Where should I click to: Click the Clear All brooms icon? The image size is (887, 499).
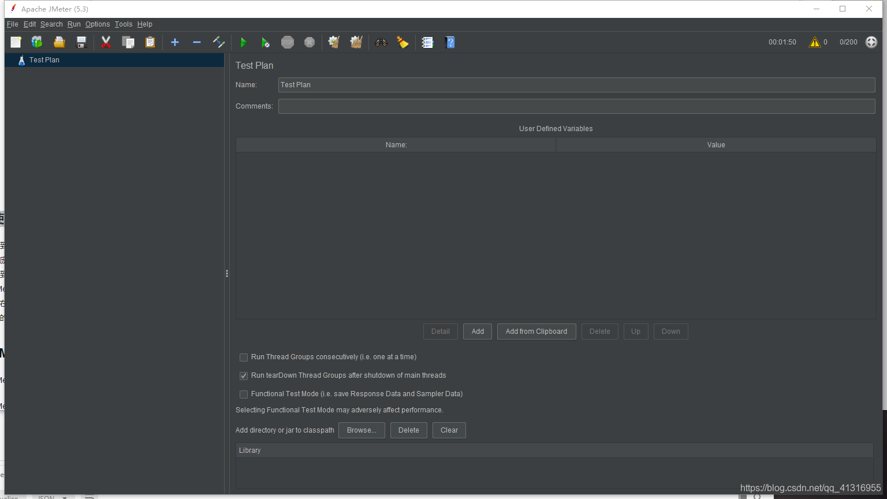pyautogui.click(x=356, y=42)
